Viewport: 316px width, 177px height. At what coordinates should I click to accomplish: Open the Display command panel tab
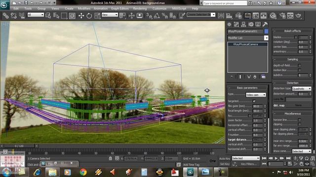pos(258,25)
